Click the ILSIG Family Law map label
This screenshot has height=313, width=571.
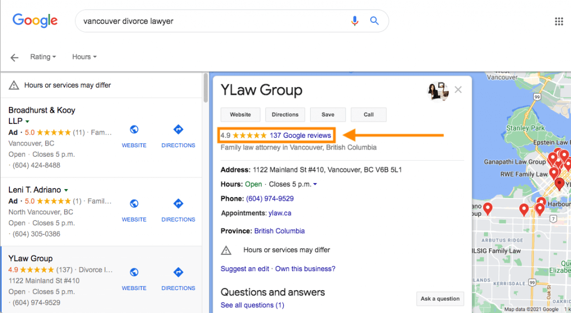(496, 251)
